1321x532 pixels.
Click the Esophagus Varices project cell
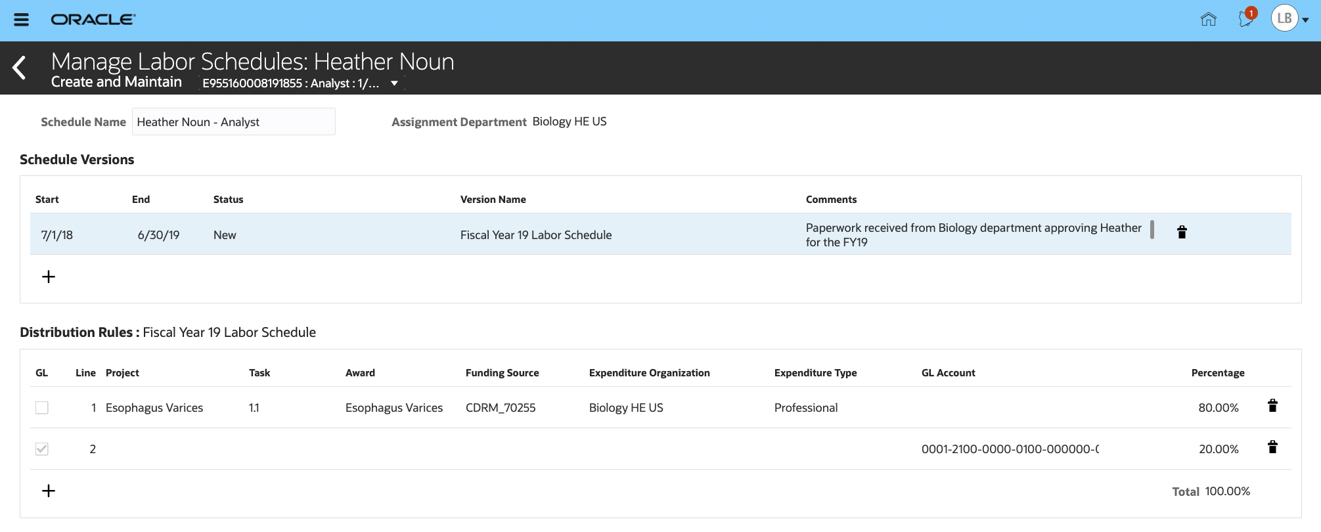(x=154, y=408)
